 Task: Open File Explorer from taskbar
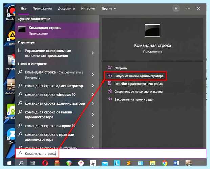click(x=152, y=163)
